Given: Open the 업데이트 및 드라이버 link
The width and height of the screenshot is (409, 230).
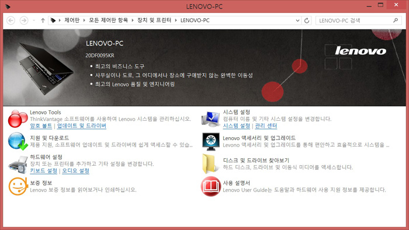Looking at the screenshot, I should coord(82,126).
